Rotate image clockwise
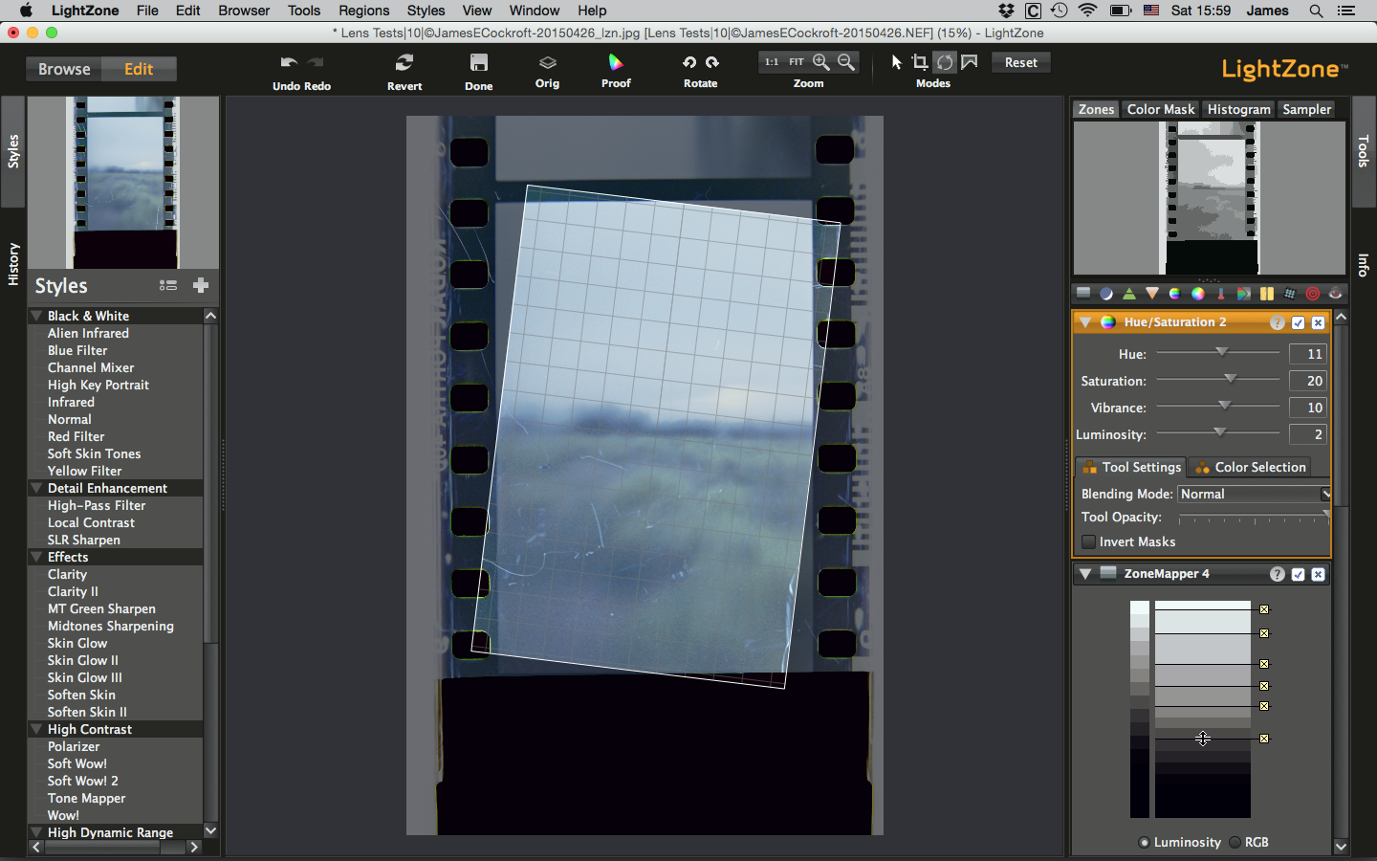The height and width of the screenshot is (861, 1377). point(712,62)
